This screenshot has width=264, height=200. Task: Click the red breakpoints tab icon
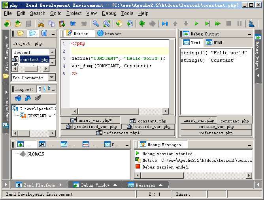click(86, 144)
